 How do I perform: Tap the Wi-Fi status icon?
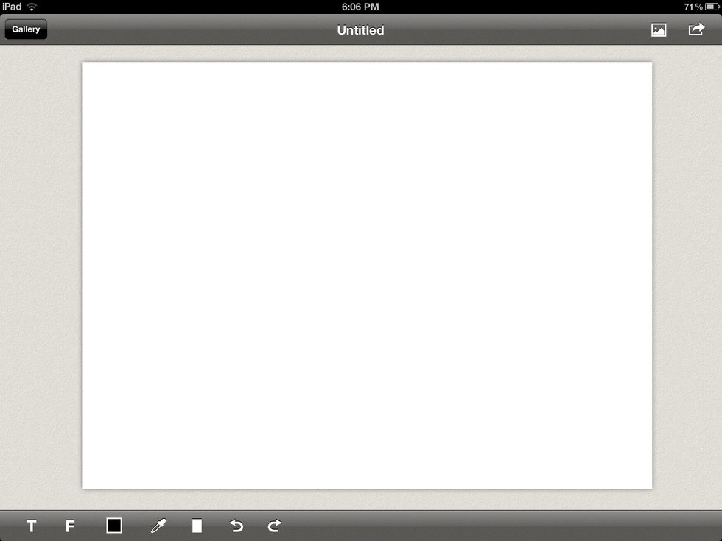(32, 7)
